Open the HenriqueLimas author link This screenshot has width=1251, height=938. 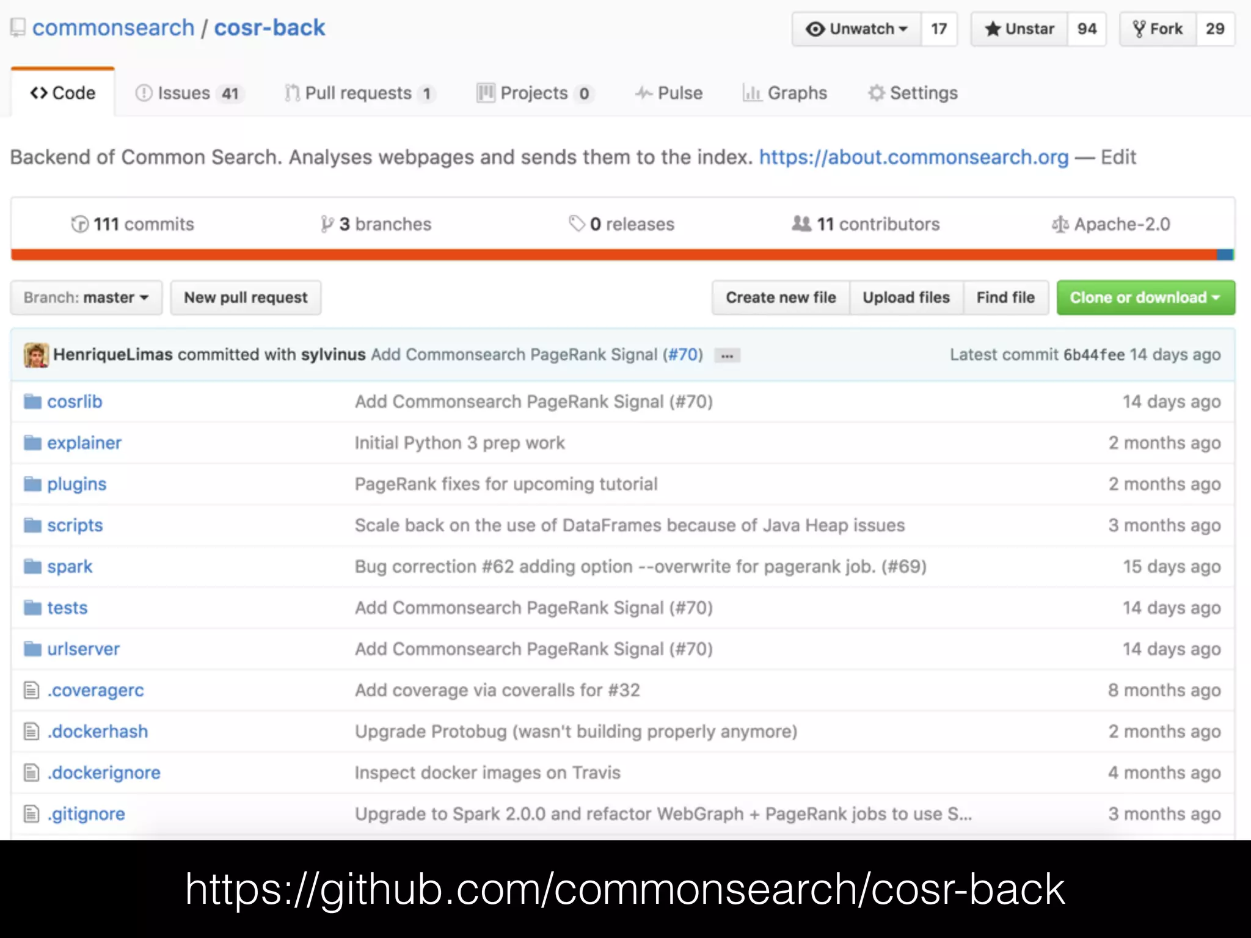pyautogui.click(x=113, y=355)
